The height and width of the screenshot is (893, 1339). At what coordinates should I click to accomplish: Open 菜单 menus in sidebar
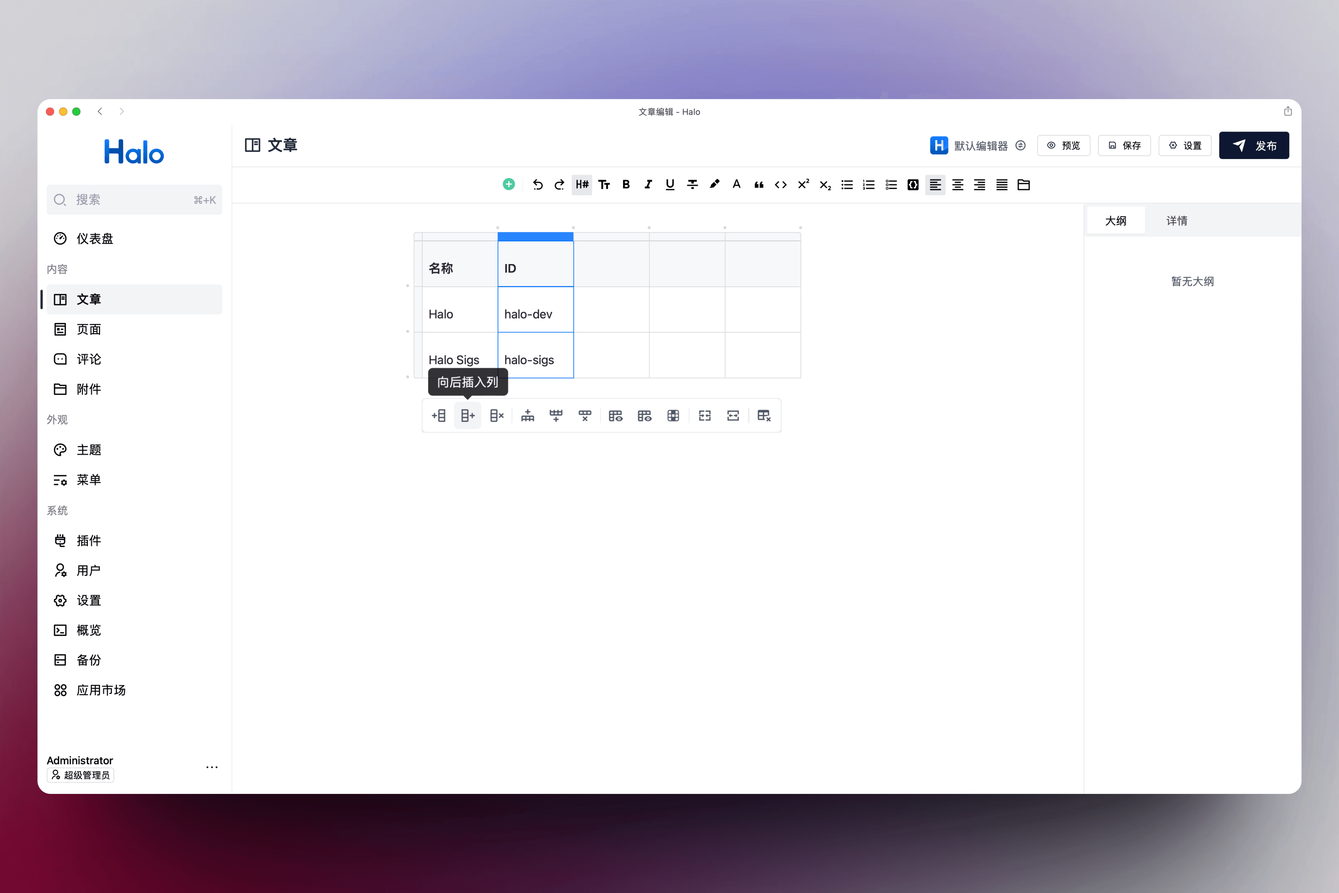click(134, 480)
